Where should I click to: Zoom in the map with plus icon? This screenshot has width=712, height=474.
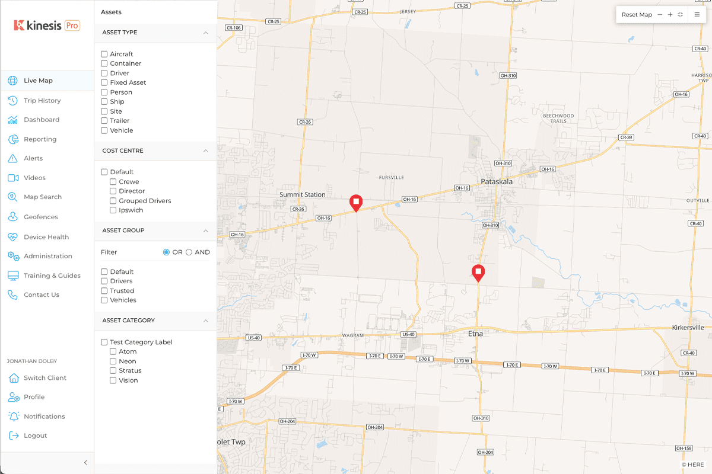[670, 15]
